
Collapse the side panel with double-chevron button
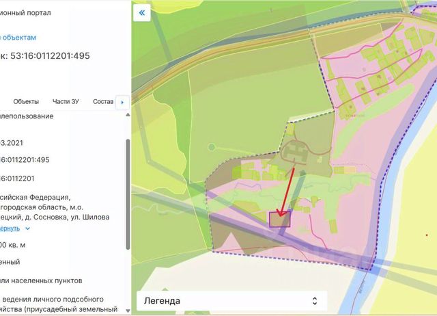142,12
